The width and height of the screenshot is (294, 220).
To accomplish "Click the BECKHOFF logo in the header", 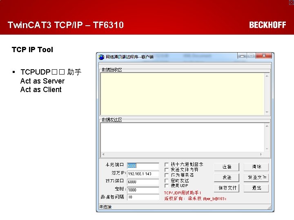I will pyautogui.click(x=267, y=25).
